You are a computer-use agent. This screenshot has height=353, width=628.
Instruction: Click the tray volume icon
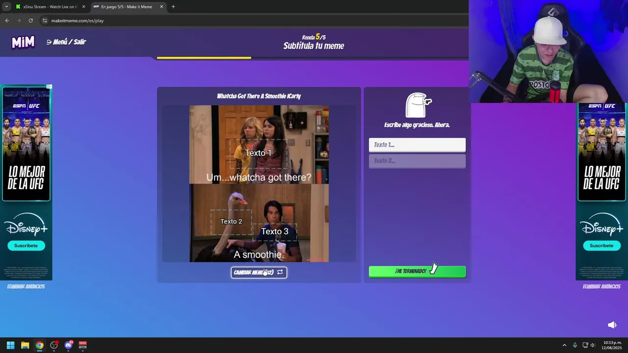pyautogui.click(x=593, y=345)
